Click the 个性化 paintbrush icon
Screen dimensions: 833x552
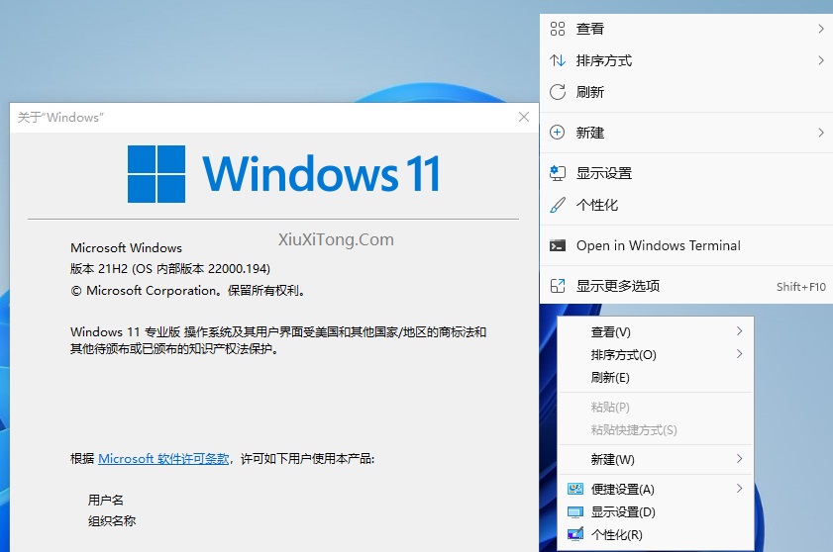coord(558,205)
